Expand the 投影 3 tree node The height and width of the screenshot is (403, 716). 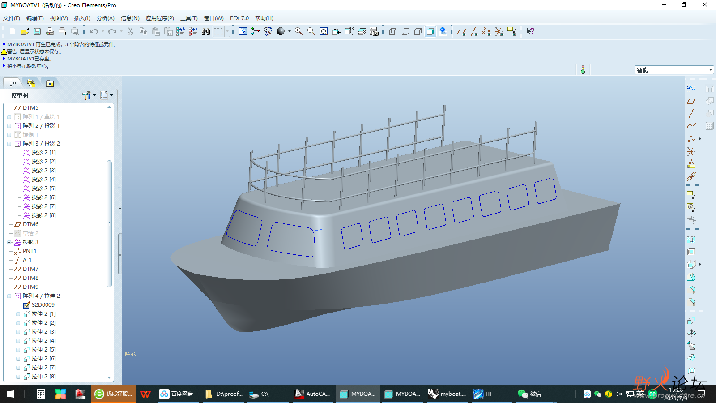point(9,242)
